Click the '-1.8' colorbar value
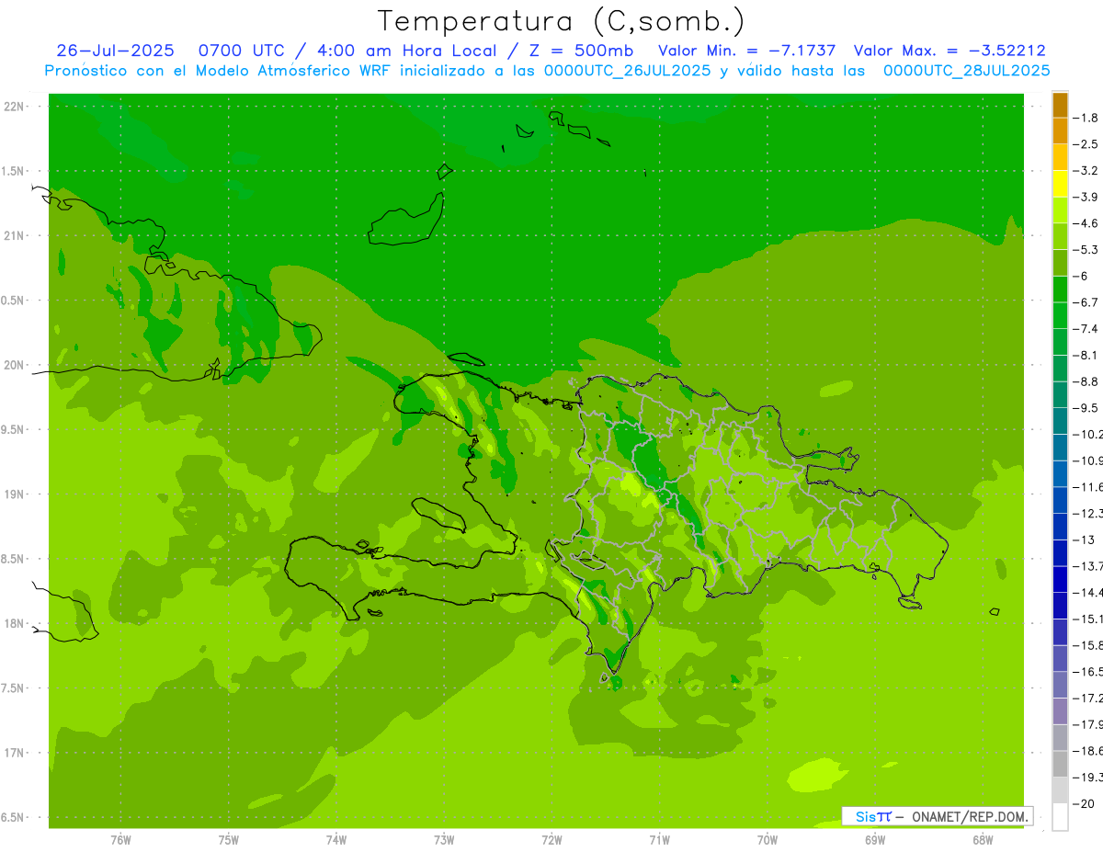1103x852 pixels. [x=1086, y=118]
